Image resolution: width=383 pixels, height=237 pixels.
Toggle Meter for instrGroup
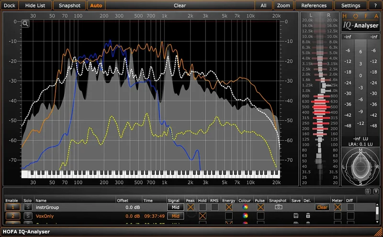[x=338, y=207]
